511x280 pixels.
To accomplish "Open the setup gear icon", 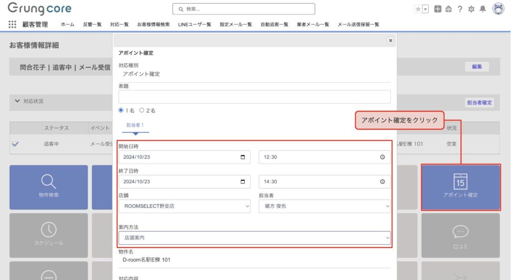I will pos(471,9).
